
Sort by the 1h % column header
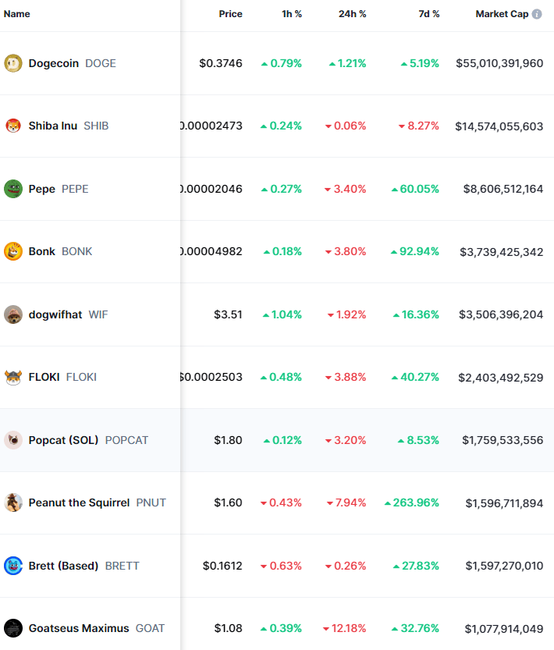[x=292, y=14]
